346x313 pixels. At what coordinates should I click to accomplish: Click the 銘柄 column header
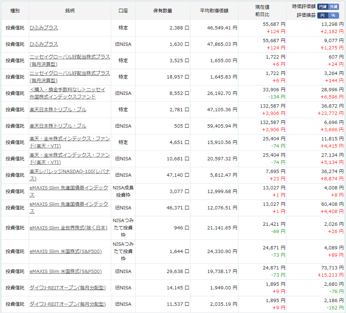pyautogui.click(x=70, y=11)
